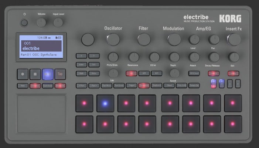259x148 pixels.
Task: Select the Chord mode button
Action: 169,85
